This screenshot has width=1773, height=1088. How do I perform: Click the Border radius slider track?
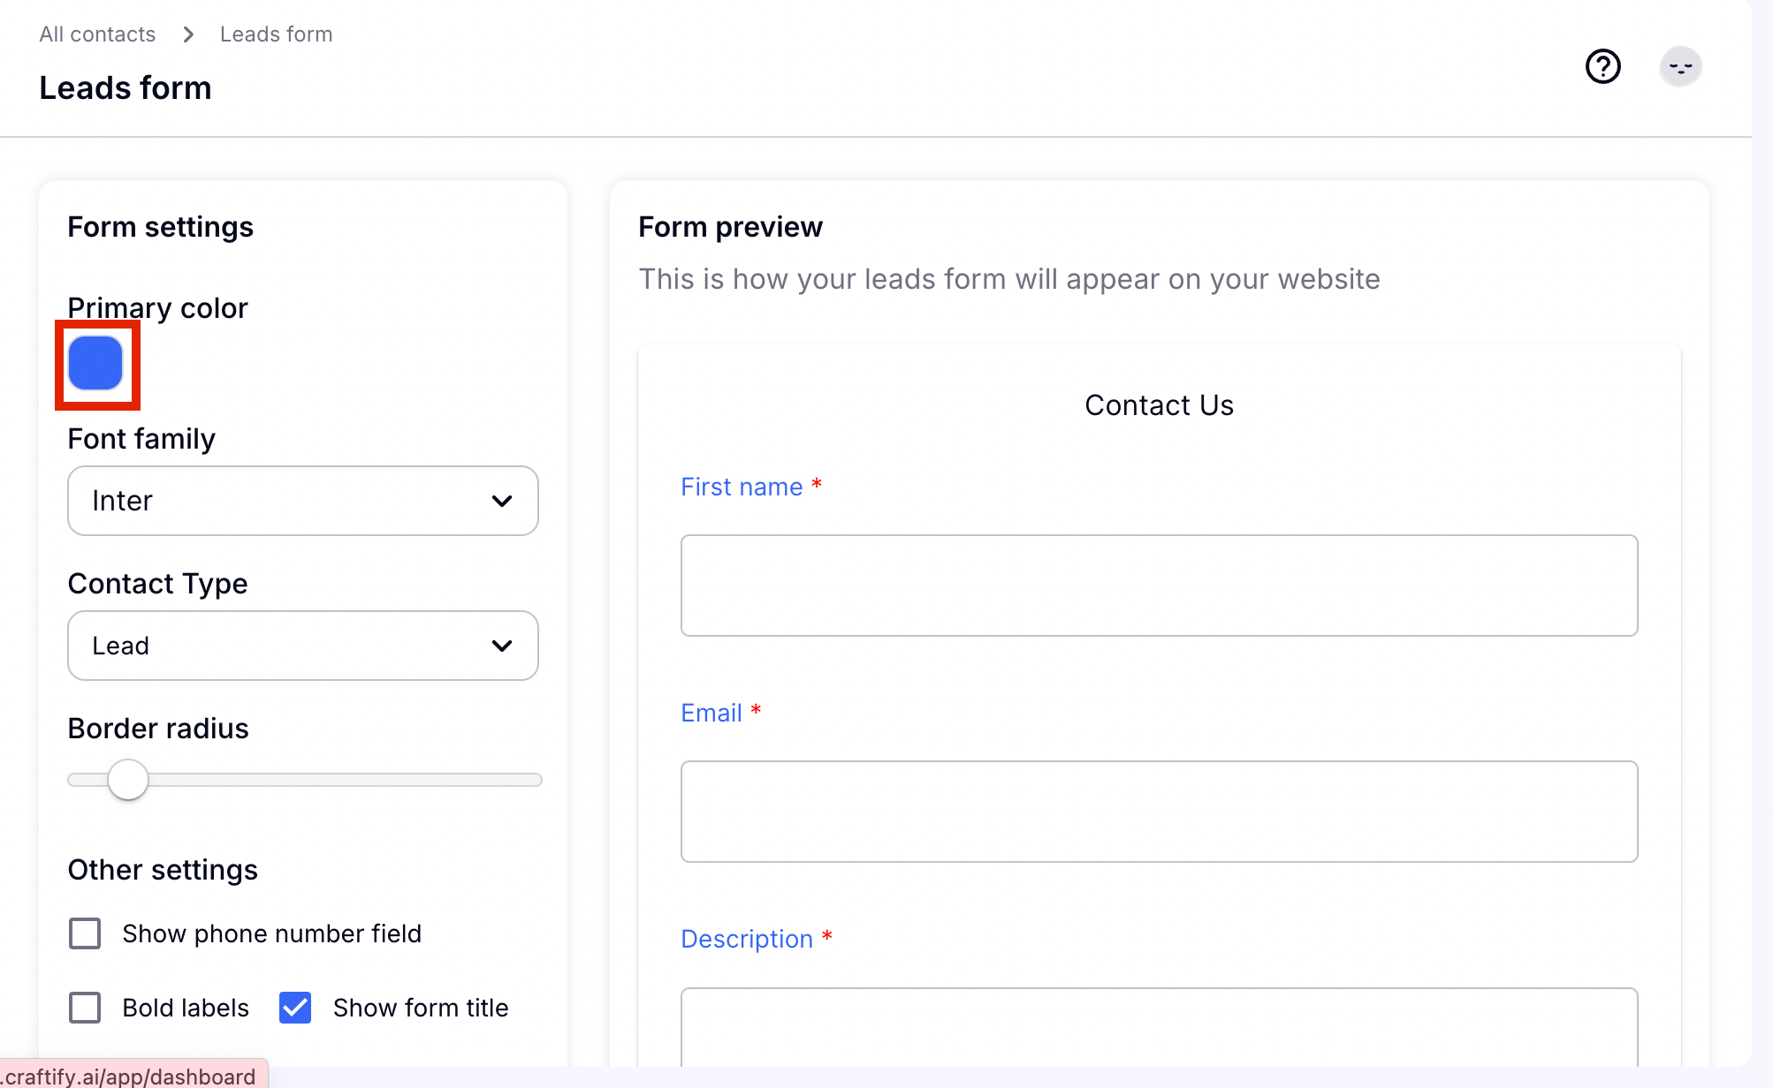[354, 780]
